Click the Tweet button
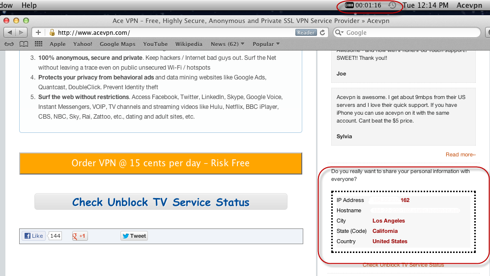 point(134,236)
